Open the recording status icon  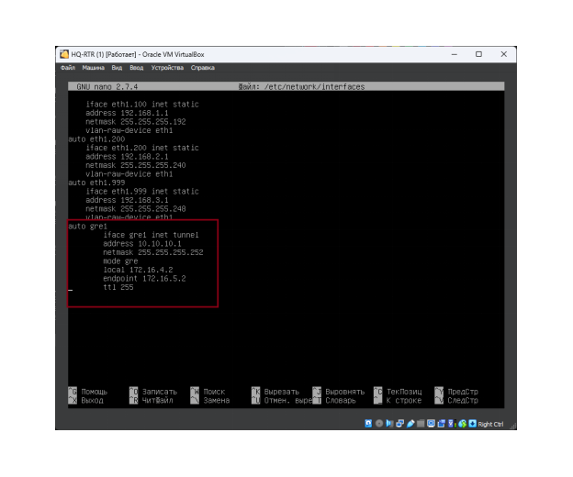tap(442, 424)
